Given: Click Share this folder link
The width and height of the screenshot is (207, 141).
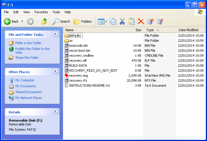Looking at the screenshot, I should point(27,58).
